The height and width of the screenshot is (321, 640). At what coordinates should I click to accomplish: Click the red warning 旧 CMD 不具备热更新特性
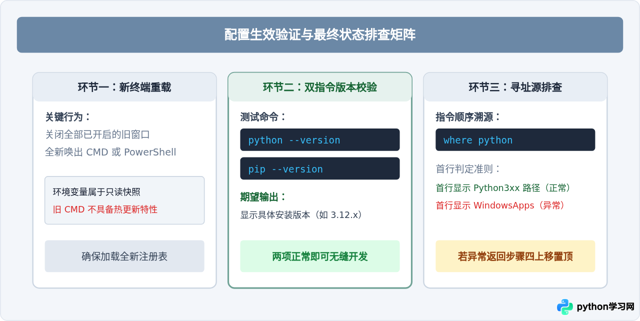pyautogui.click(x=105, y=209)
